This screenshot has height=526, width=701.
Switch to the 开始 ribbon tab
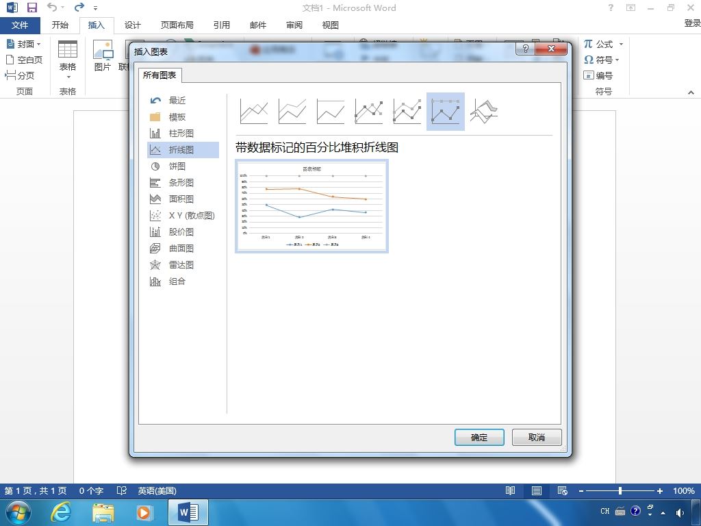coord(60,25)
